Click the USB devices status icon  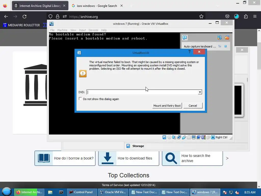pos(184,137)
